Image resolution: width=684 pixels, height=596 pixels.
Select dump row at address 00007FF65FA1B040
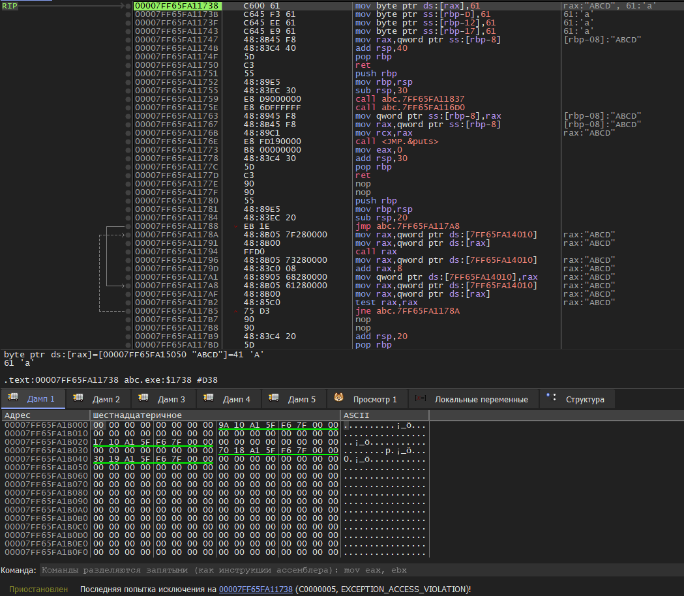point(47,459)
